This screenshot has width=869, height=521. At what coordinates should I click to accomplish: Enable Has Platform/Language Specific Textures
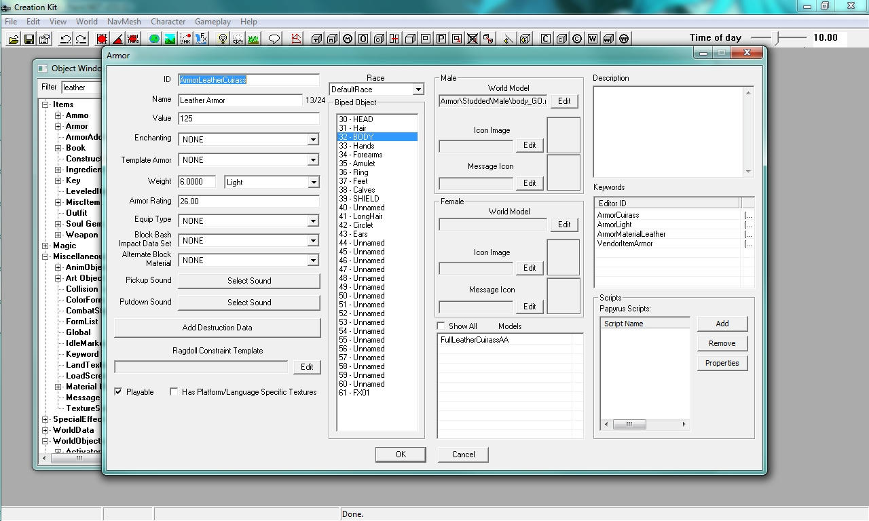pos(174,392)
